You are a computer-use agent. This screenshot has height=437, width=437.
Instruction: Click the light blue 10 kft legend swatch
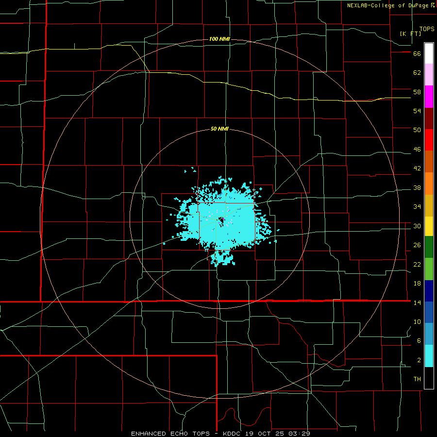coord(429,334)
